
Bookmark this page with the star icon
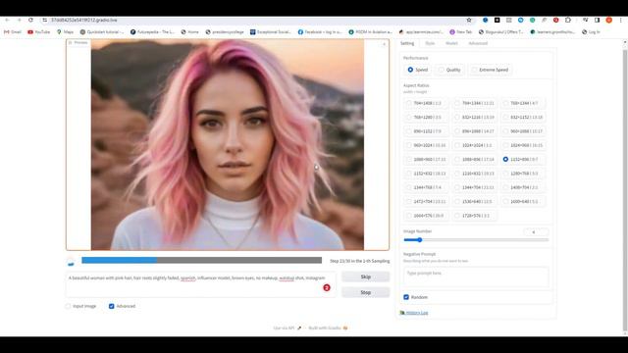click(x=469, y=20)
